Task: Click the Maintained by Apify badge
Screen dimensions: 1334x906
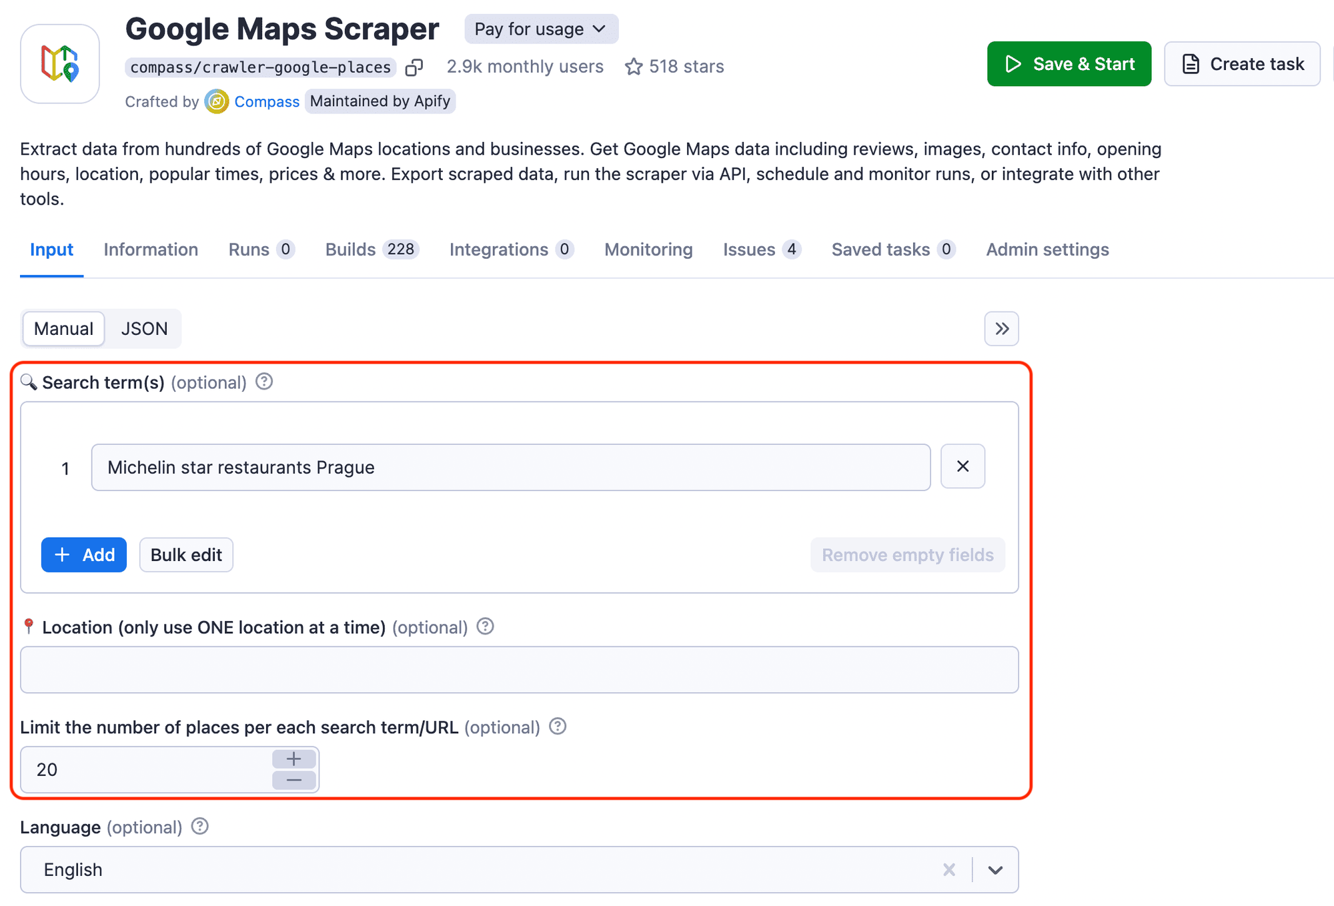Action: coord(380,101)
